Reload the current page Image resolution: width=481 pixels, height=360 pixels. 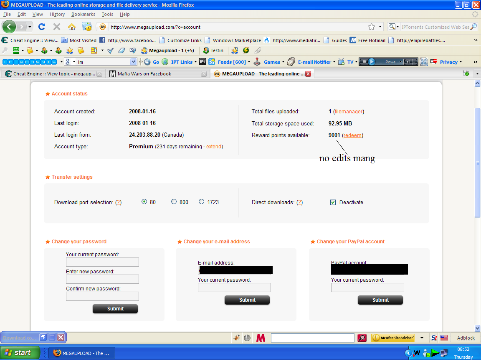pos(42,27)
